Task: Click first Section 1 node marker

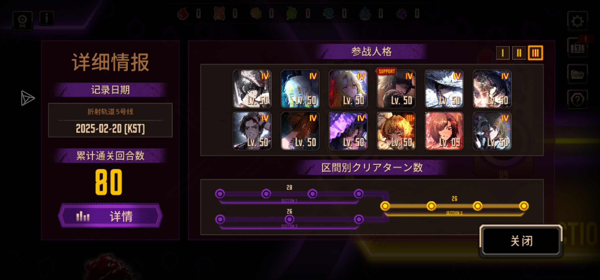Action: [x=220, y=194]
